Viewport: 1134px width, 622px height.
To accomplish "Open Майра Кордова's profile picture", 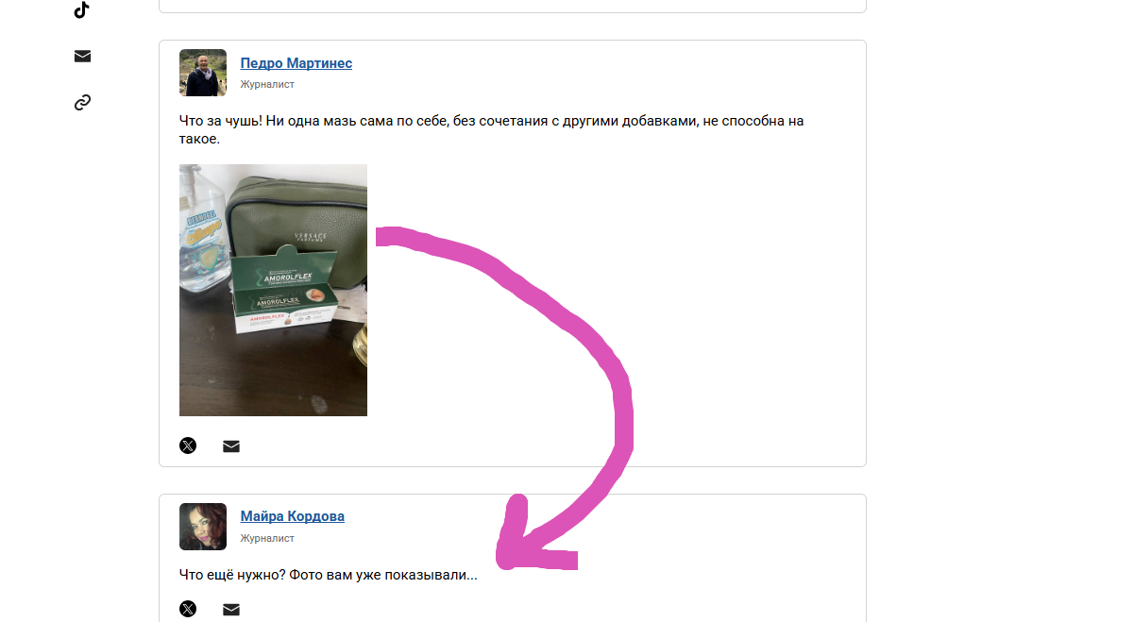I will point(203,527).
